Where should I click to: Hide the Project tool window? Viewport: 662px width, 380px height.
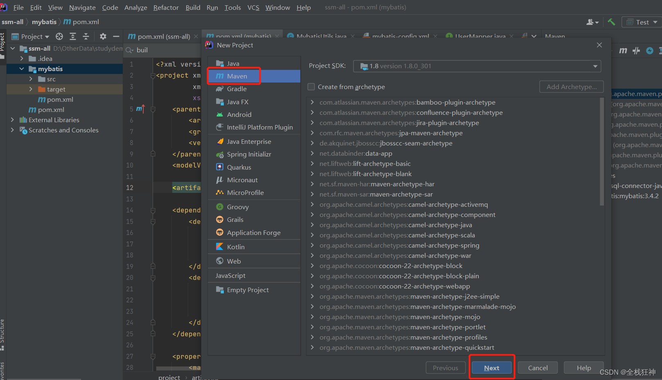coord(116,36)
